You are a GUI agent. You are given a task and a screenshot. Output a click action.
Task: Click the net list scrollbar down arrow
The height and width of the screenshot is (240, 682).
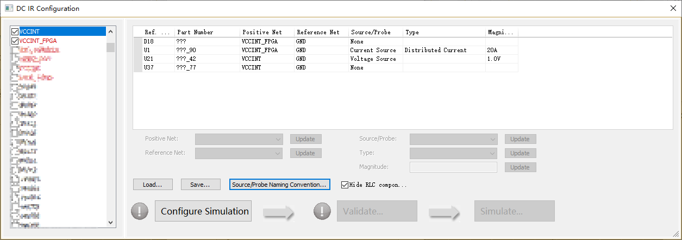pos(111,222)
